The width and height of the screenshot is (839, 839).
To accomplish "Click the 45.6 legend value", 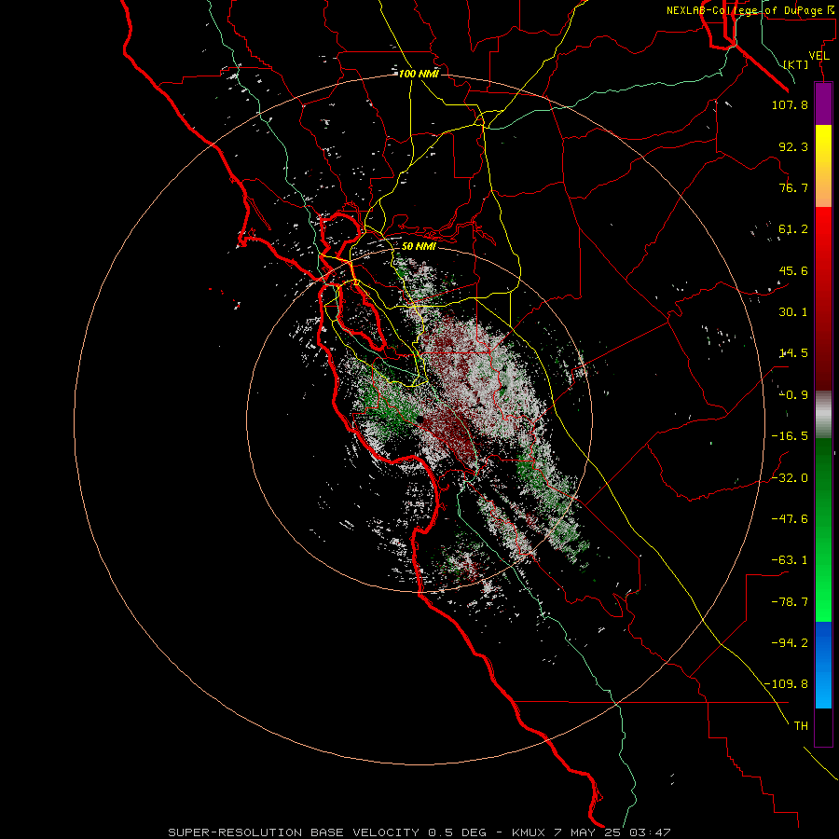I will coord(793,270).
